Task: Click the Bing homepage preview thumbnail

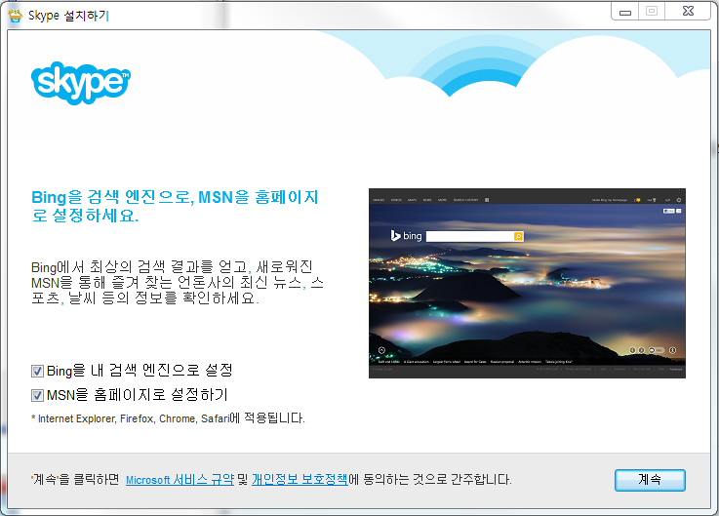Action: coord(527,283)
